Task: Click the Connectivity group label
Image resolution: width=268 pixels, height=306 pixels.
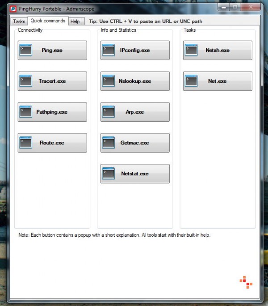Action: pyautogui.click(x=30, y=30)
